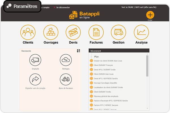Click the Impayés label under shortcut
This screenshot has height=113, width=170.
(x=35, y=69)
